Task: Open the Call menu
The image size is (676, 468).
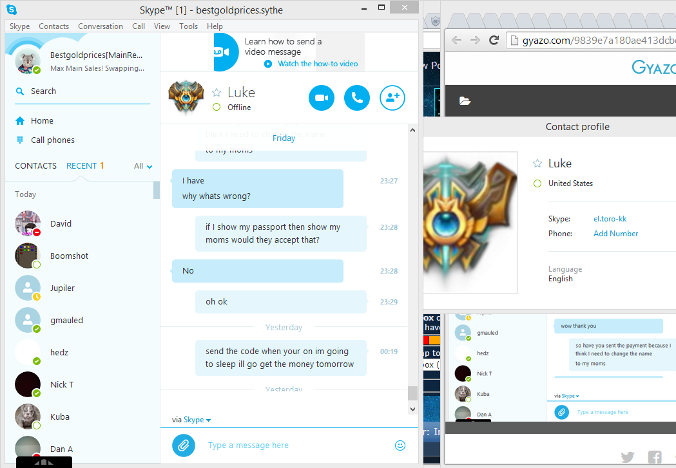Action: (x=139, y=26)
